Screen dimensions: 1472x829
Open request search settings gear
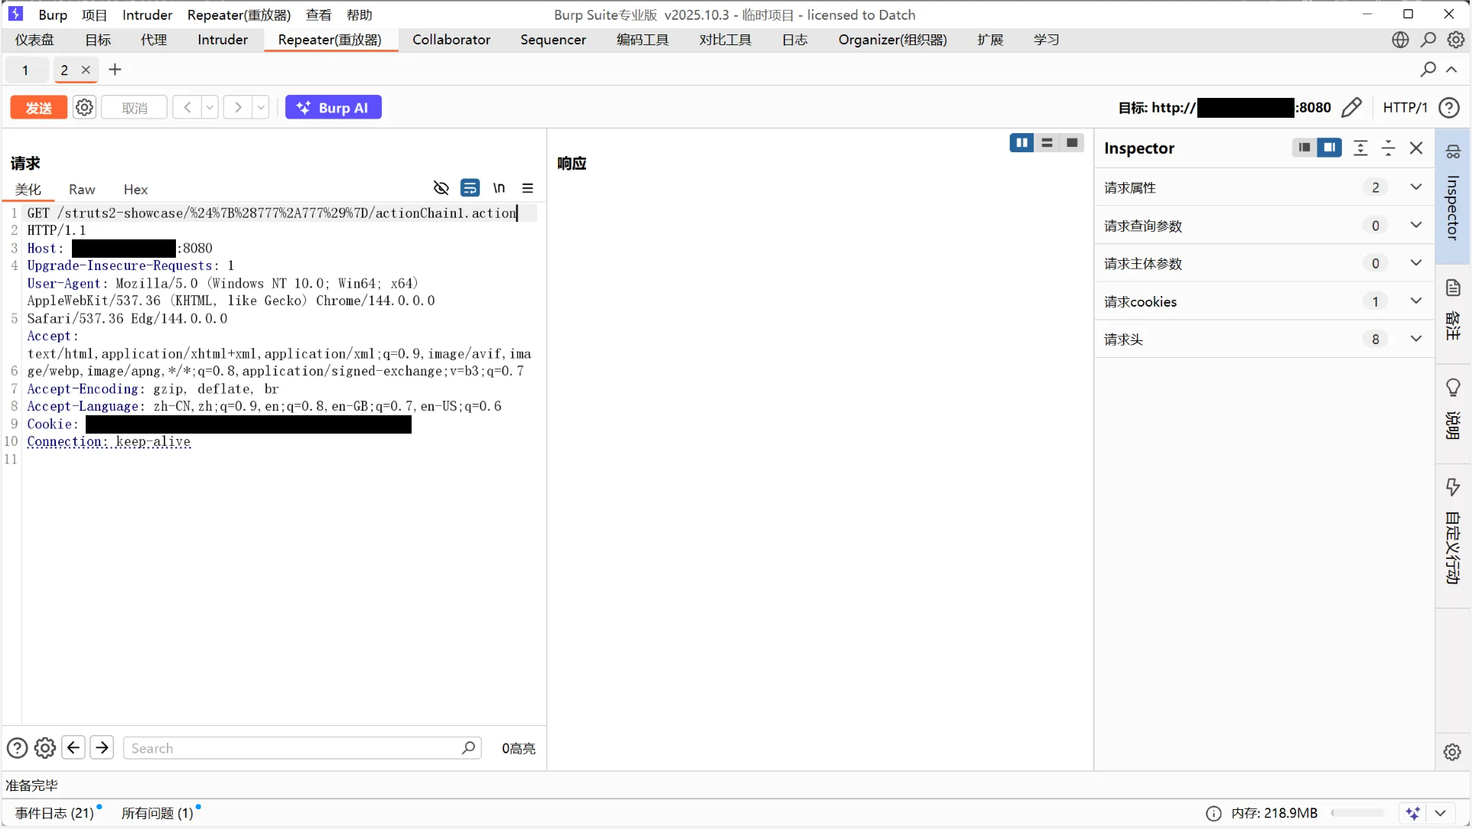coord(45,748)
